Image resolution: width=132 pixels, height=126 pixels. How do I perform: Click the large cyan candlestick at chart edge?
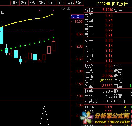[x=2, y=36]
